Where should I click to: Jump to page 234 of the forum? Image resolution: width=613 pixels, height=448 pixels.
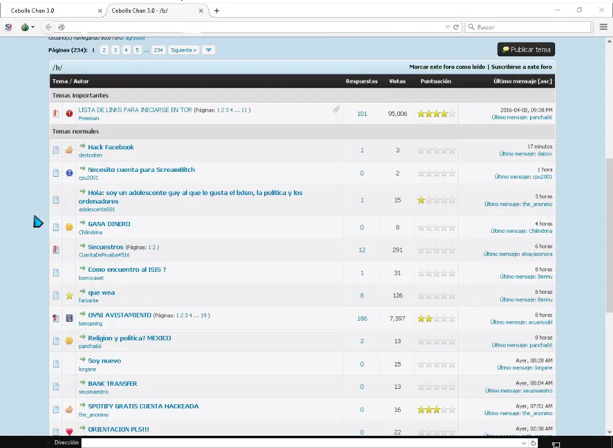(x=158, y=50)
